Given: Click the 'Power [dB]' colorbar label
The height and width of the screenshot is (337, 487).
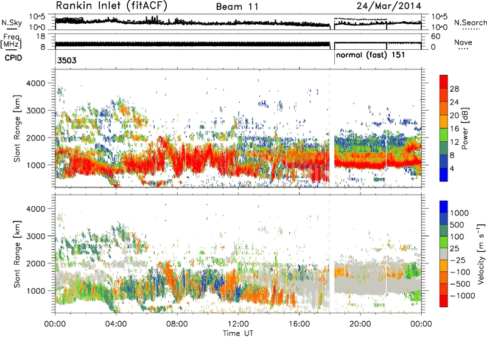Looking at the screenshot, I should [x=464, y=128].
